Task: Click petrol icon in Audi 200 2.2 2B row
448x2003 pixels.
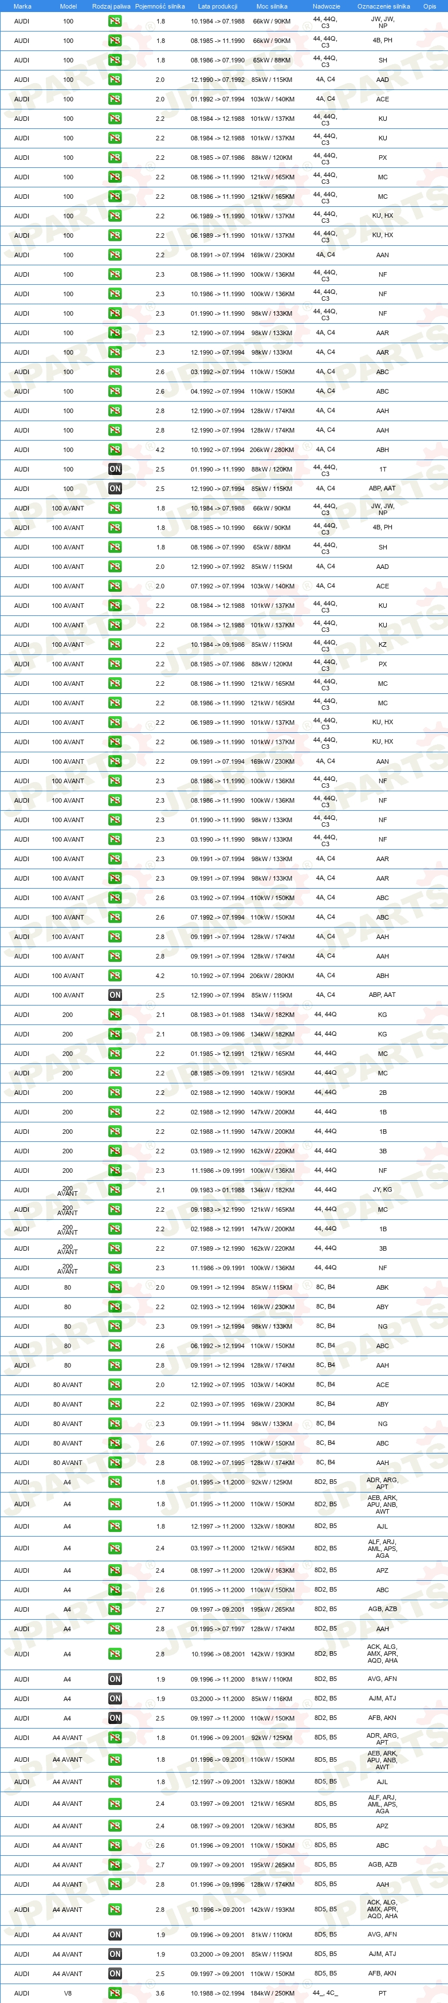Action: 115,1093
